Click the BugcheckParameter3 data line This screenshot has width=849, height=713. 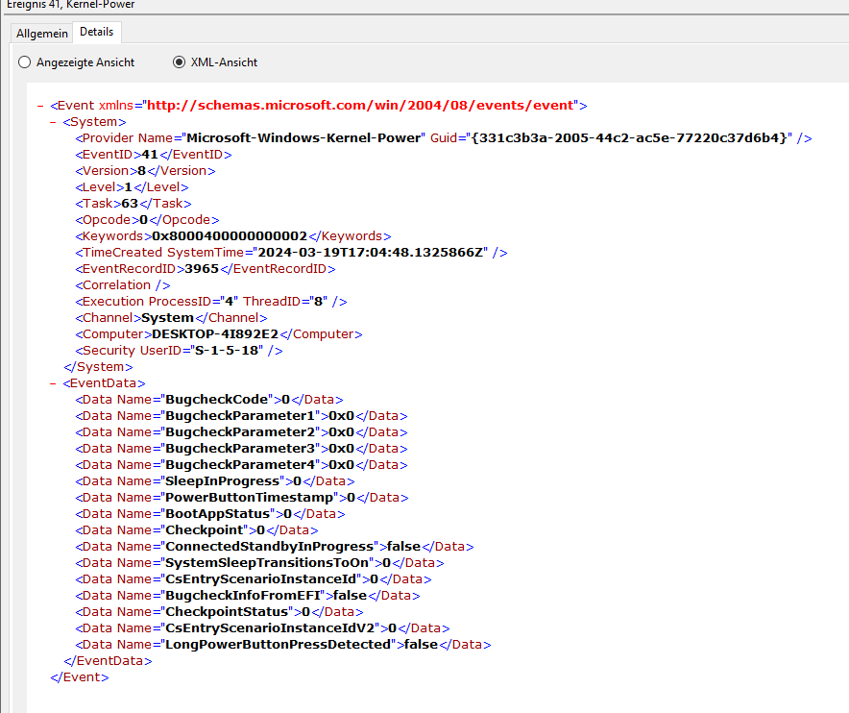pos(241,449)
